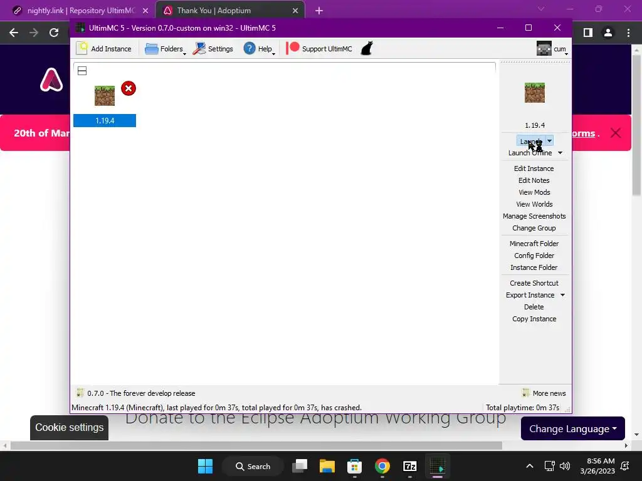Switch to the Thank You Adoptium tab

tap(213, 11)
